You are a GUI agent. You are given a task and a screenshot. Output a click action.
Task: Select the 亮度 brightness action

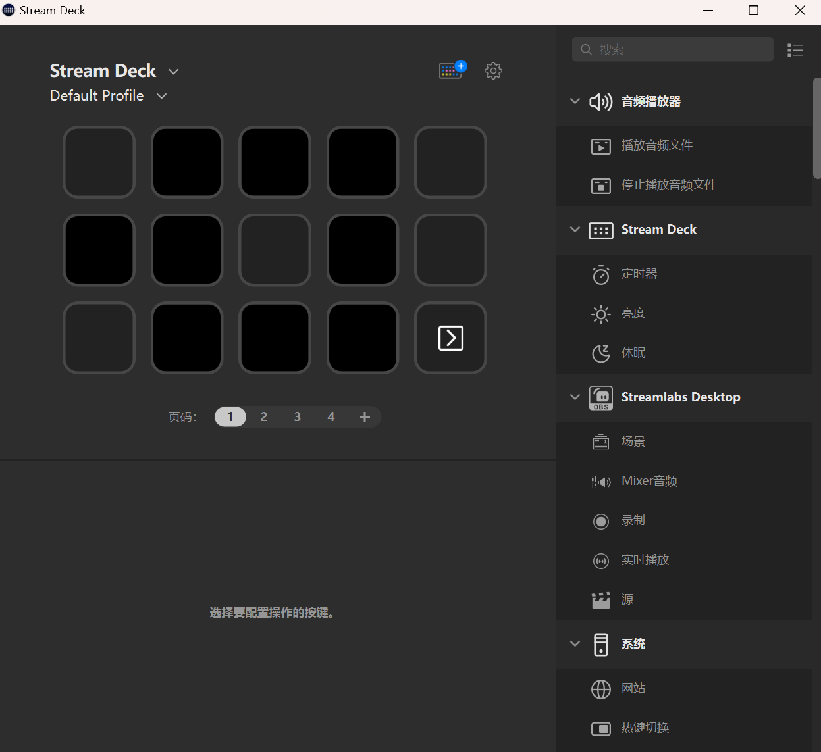point(633,313)
